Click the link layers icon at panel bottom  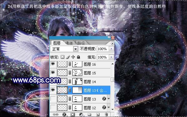pos(55,115)
